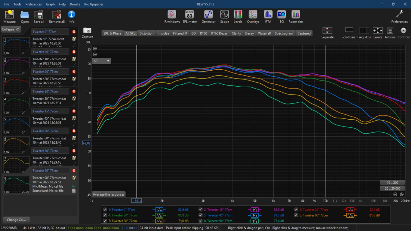Image resolution: width=411 pixels, height=231 pixels.
Task: Remove Tweeter 45° 77cm measurement
Action: [74, 111]
